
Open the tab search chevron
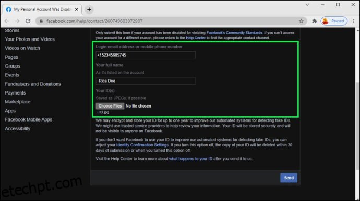(x=307, y=5)
